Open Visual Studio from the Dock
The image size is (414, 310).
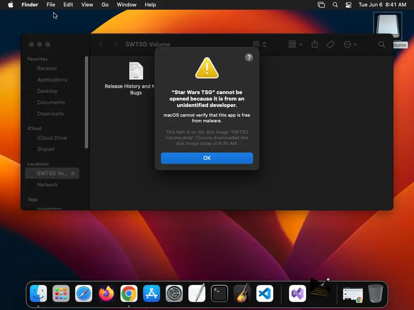click(298, 293)
